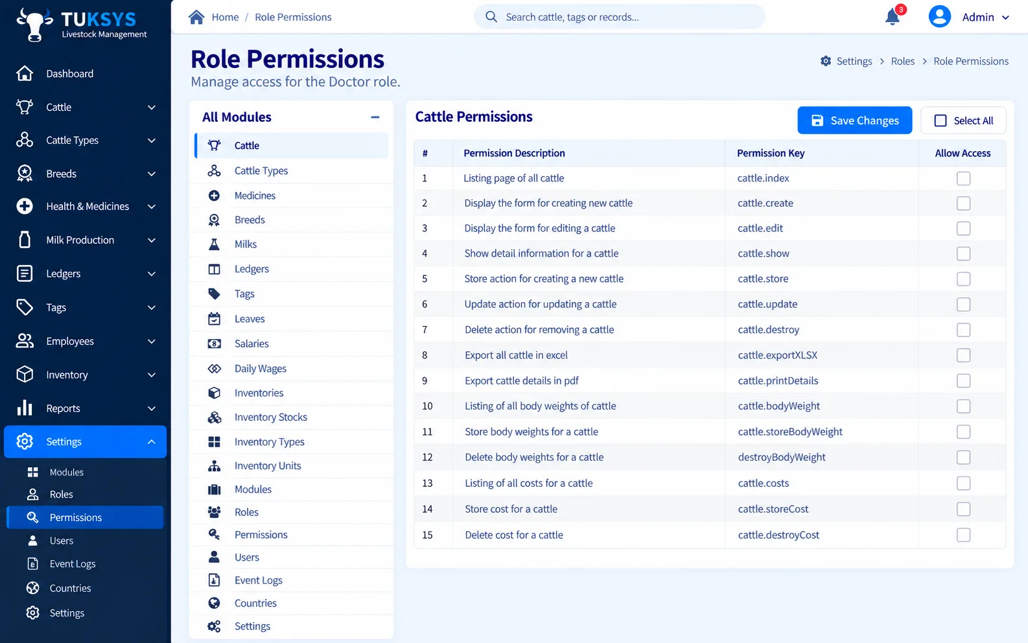1028x643 pixels.
Task: Check Allow Access for cattle.create
Action: point(963,204)
